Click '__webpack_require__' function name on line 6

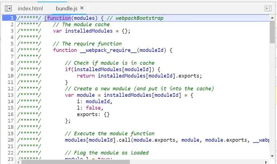point(108,50)
